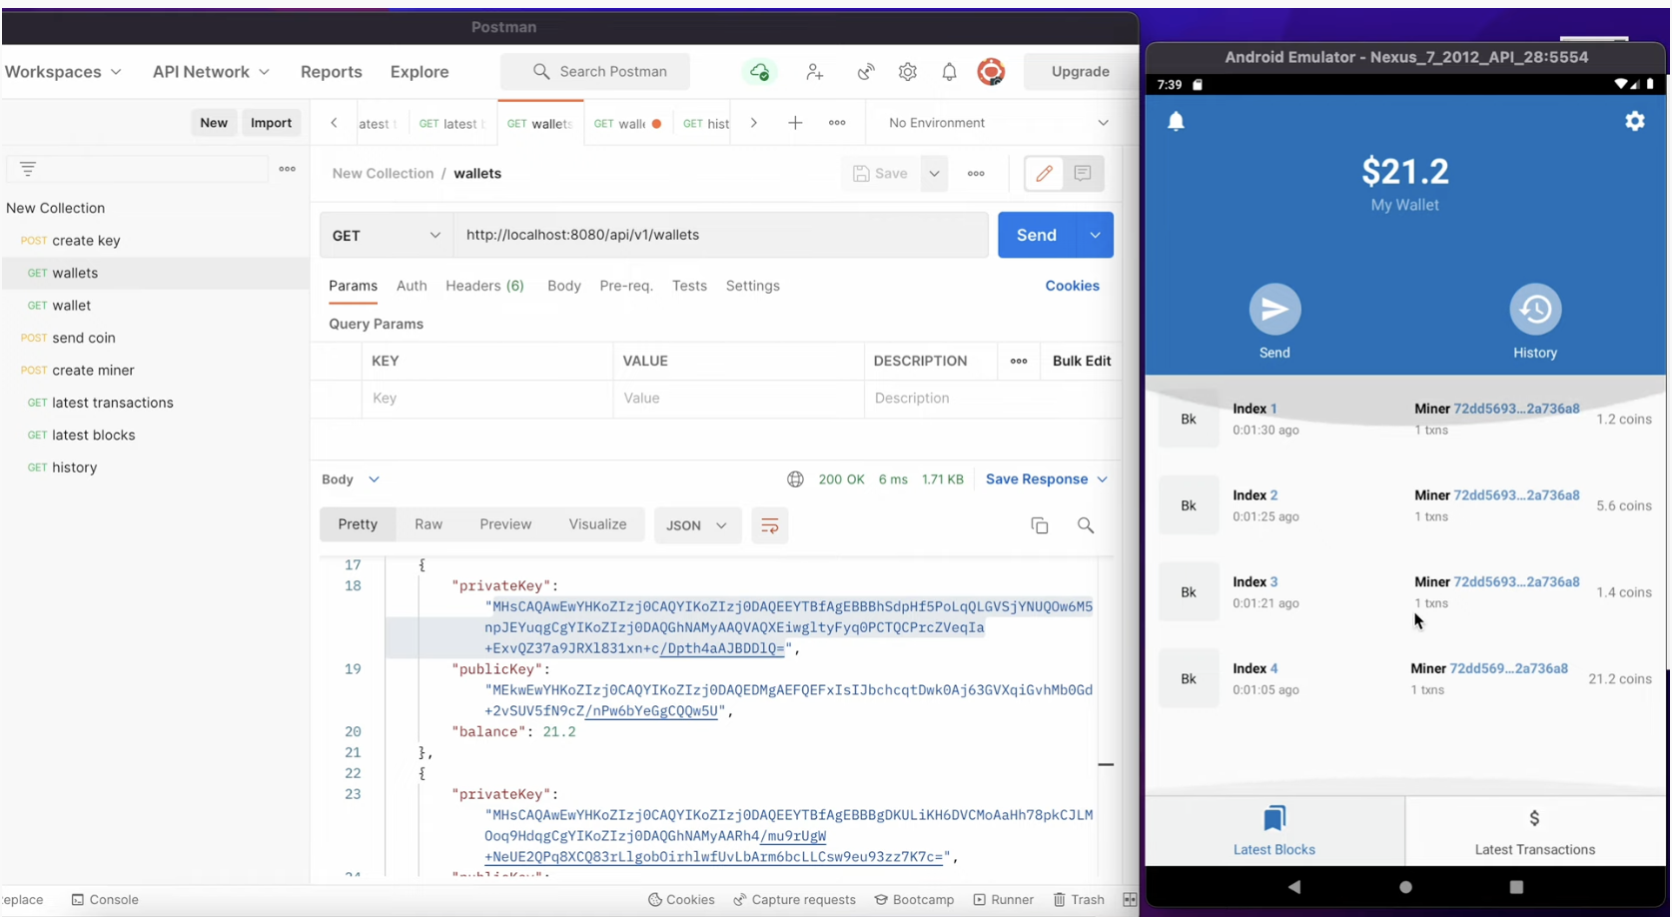Tap the emulator wallet settings gear
This screenshot has width=1672, height=917.
pyautogui.click(x=1635, y=122)
